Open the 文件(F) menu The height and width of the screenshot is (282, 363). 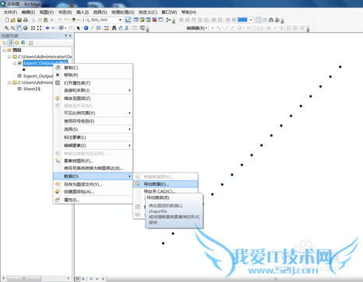[x=10, y=12]
